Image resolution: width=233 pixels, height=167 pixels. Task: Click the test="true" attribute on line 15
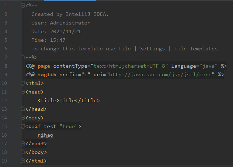coord(61,126)
